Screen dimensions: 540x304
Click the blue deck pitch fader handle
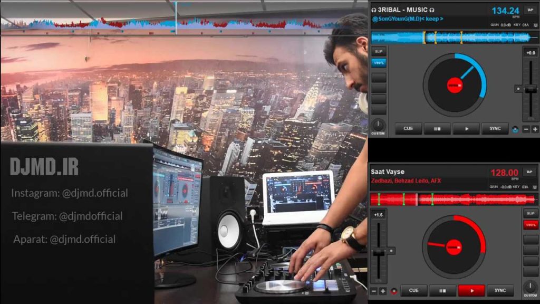(531, 89)
